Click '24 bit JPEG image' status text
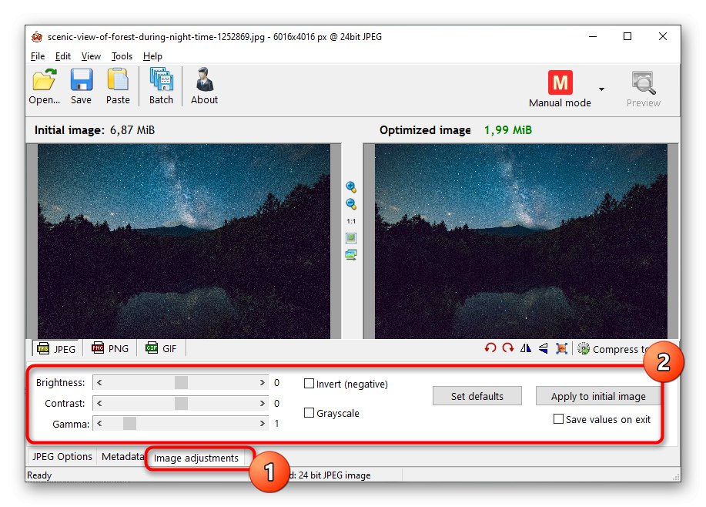Screen dimensions: 706x507 click(334, 475)
